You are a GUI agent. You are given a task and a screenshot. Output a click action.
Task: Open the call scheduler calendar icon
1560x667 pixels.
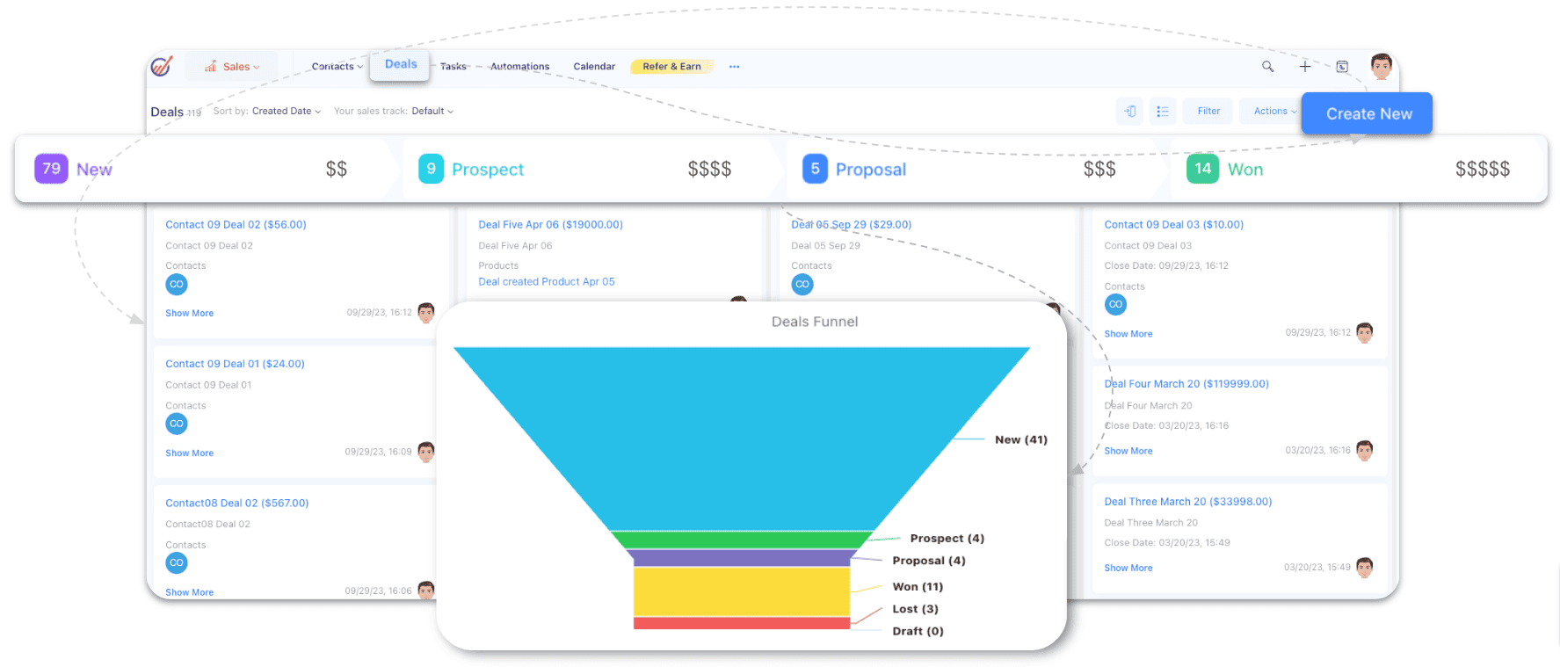pos(1342,67)
